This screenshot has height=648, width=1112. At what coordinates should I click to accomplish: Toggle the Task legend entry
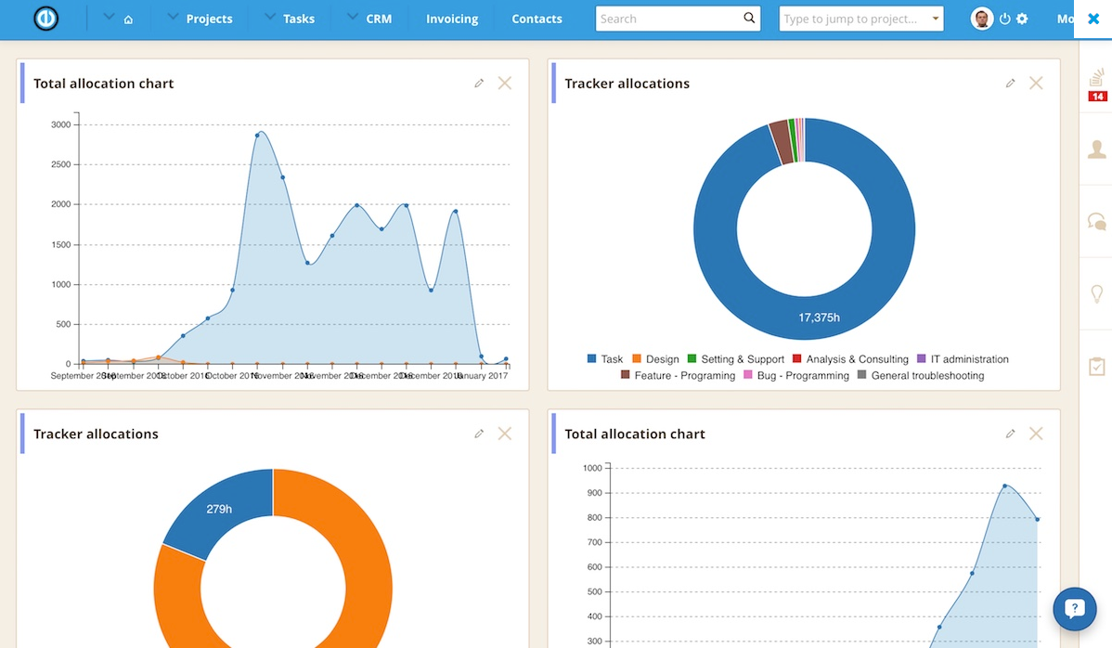pos(605,359)
